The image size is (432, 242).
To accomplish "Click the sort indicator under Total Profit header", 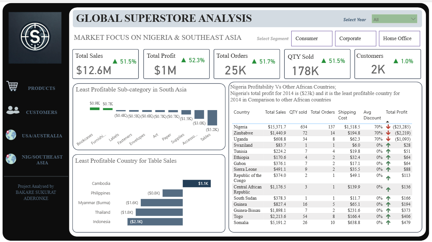I will pyautogui.click(x=387, y=122).
